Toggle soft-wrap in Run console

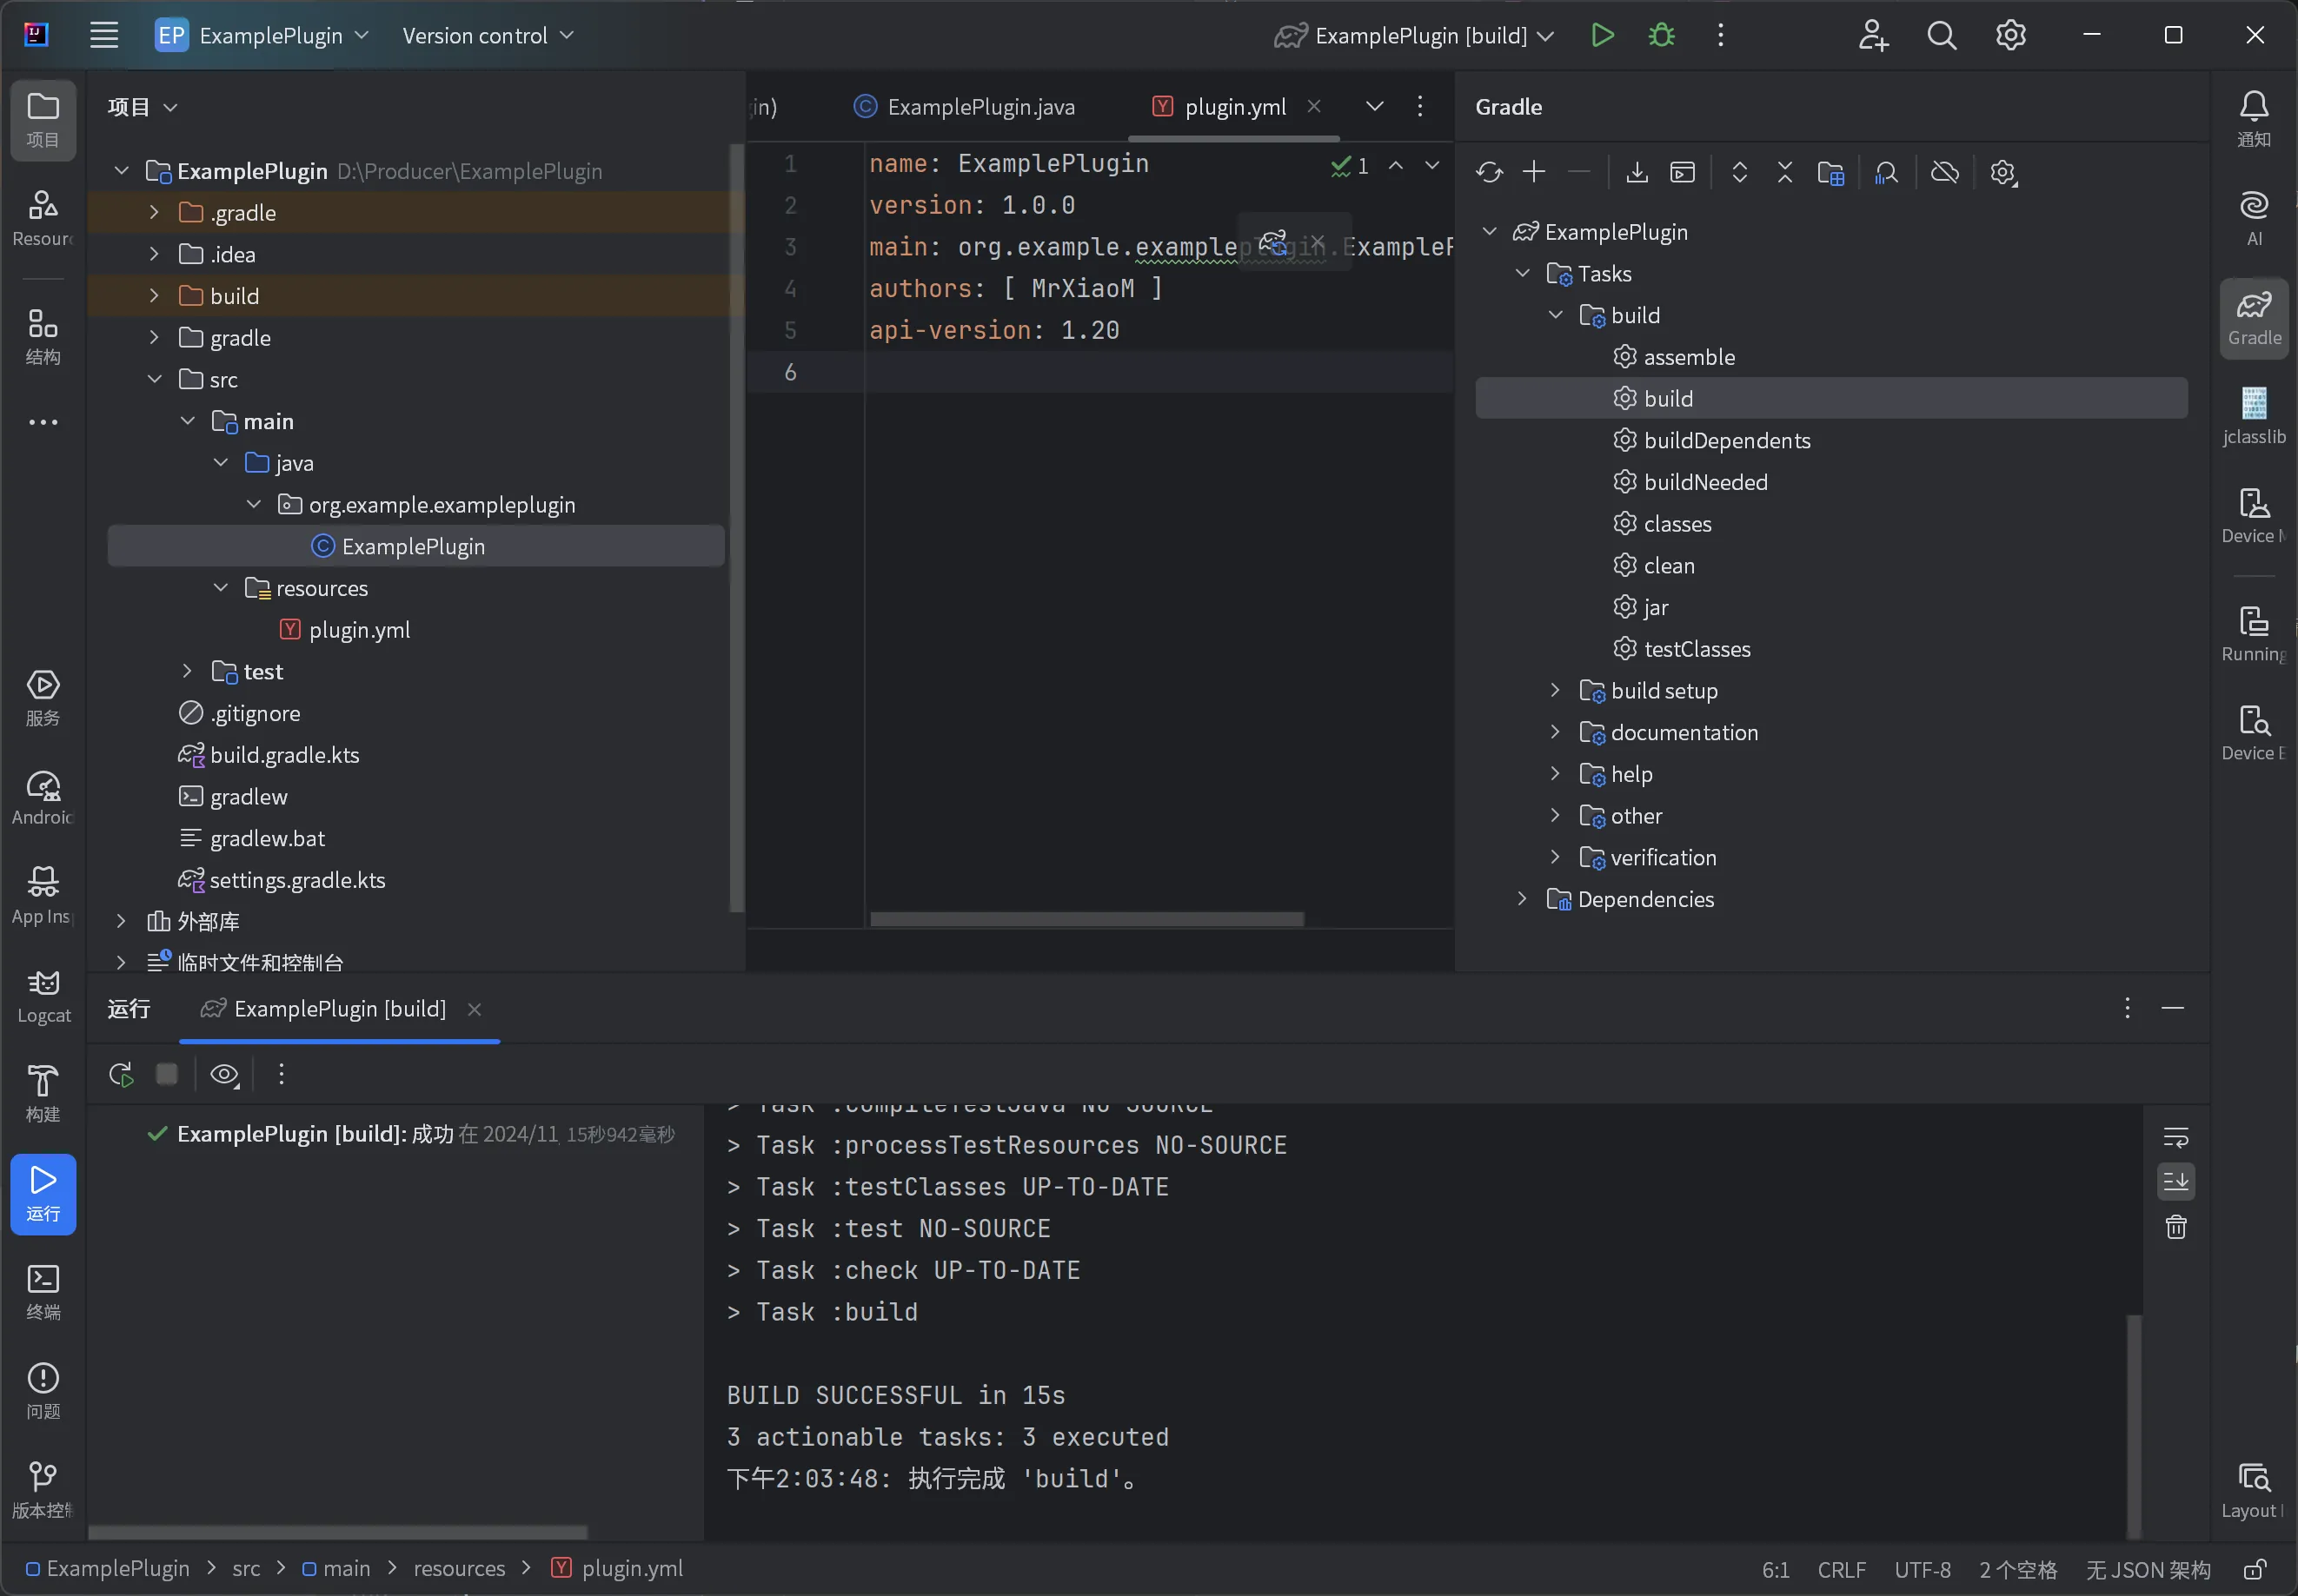tap(2176, 1137)
